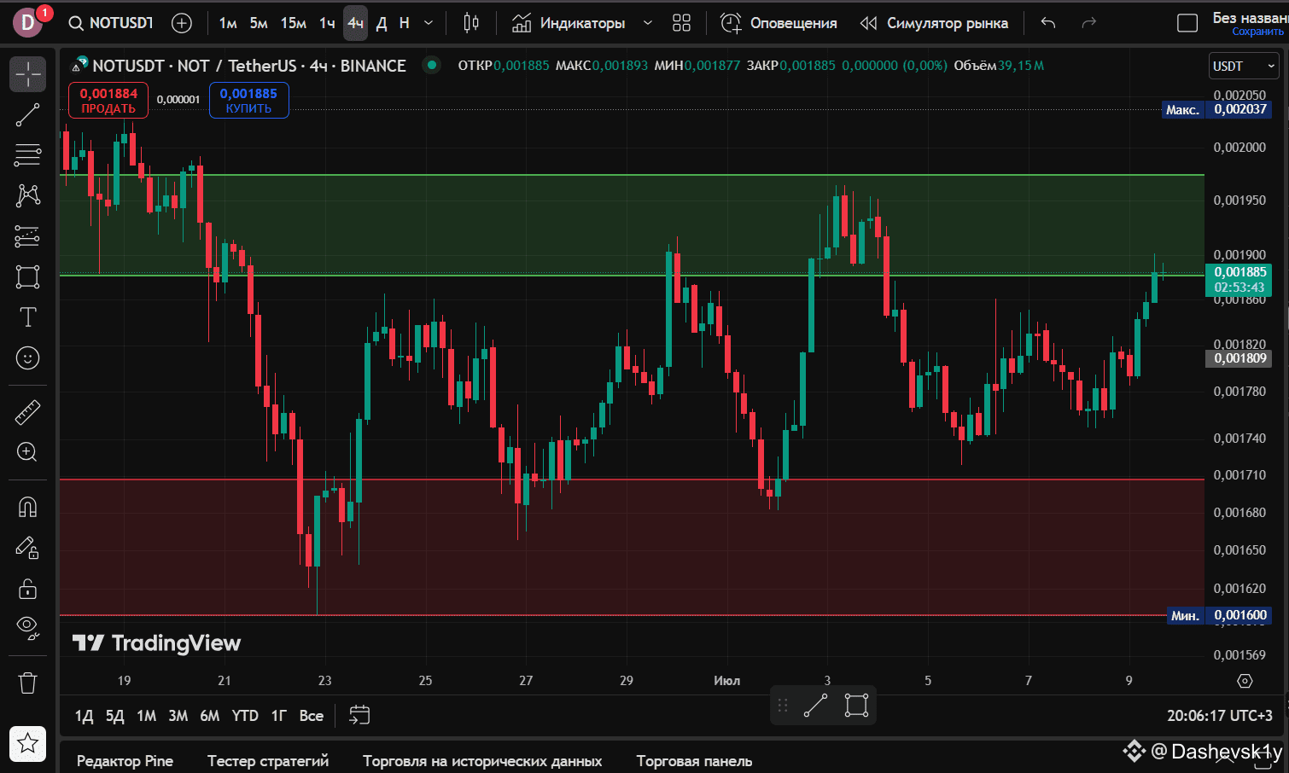The width and height of the screenshot is (1289, 773).
Task: Switch to Тестер стратегий tab
Action: (267, 761)
